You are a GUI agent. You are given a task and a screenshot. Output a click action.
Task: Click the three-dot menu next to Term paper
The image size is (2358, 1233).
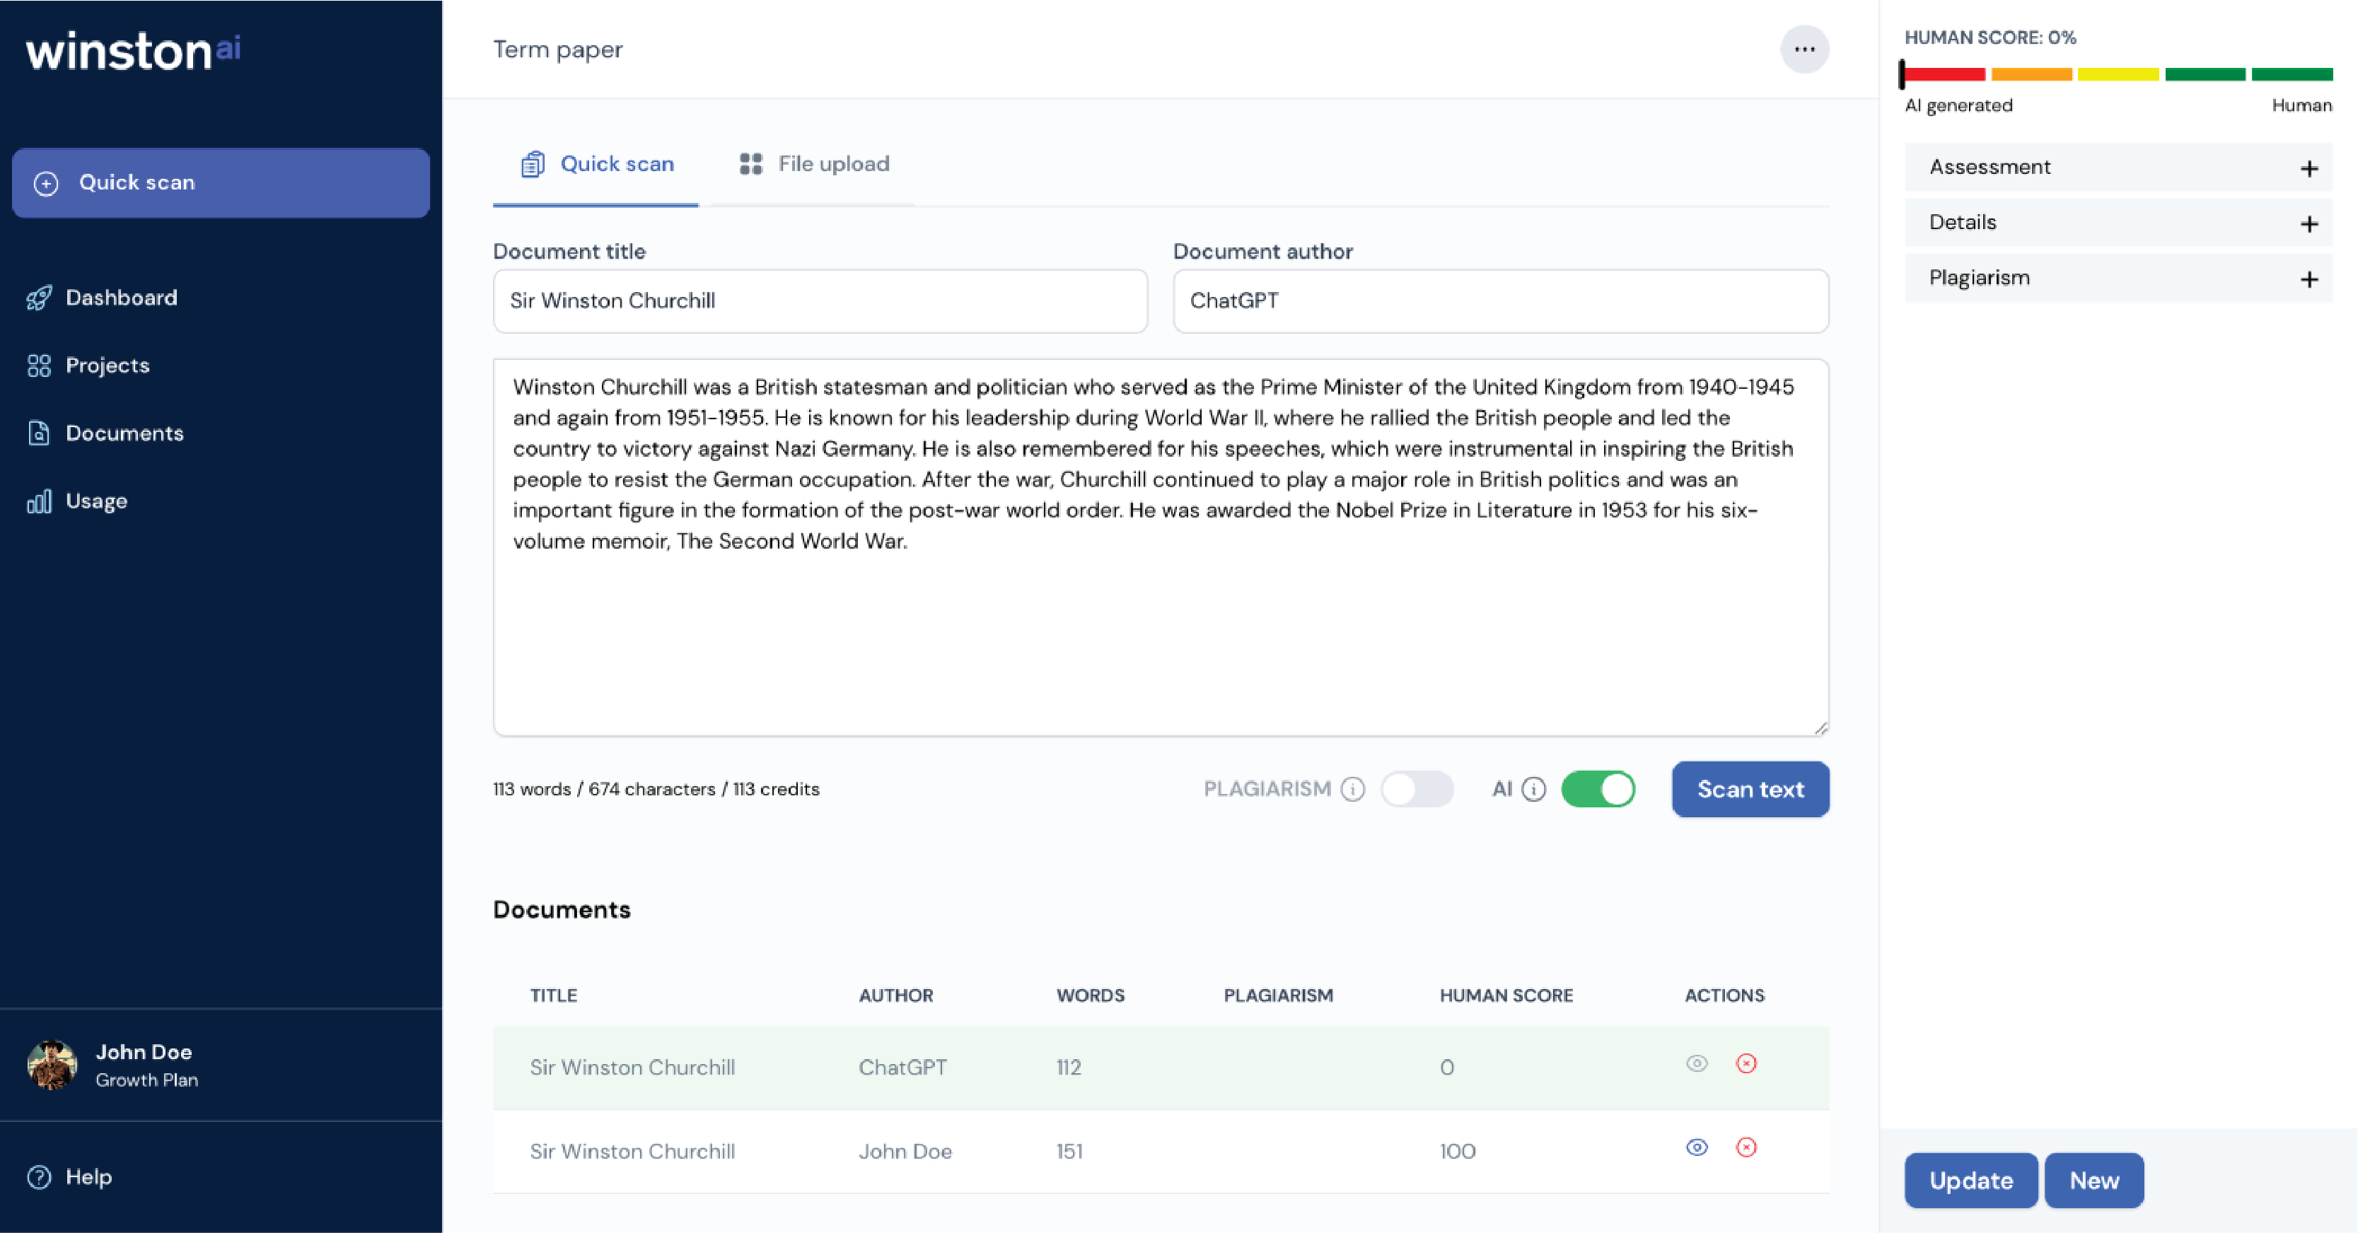[x=1804, y=49]
